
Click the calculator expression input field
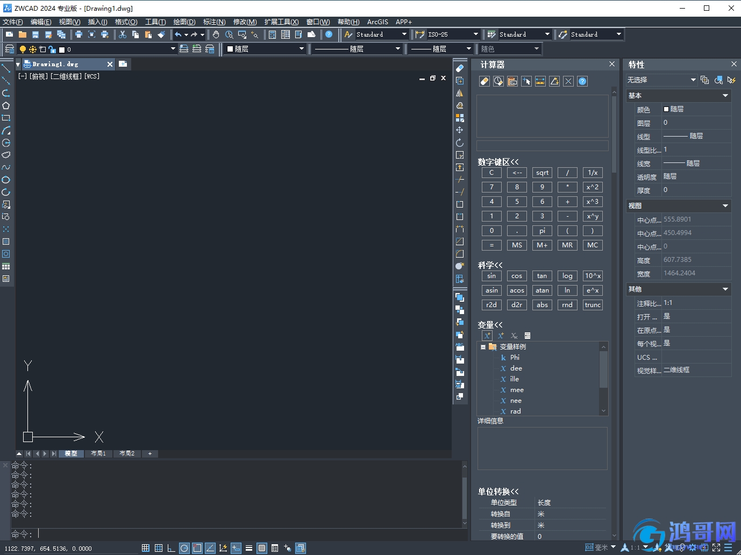(543, 146)
